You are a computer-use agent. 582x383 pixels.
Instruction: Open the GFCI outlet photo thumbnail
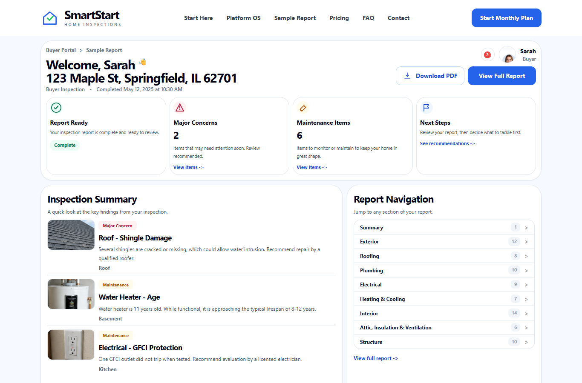(71, 345)
